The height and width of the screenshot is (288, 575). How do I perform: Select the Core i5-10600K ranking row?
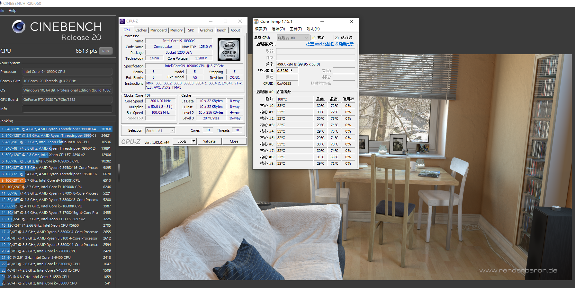[56, 206]
